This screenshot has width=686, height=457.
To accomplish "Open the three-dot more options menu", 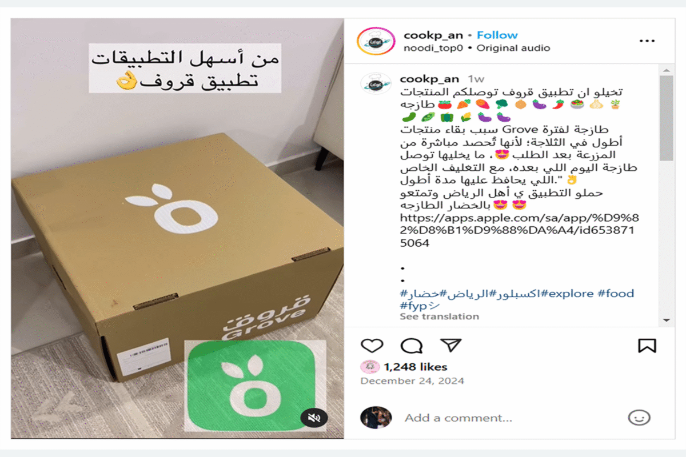I will click(647, 41).
